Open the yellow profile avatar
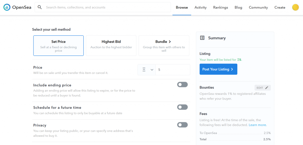Screen dimensions: 303x145 click(x=295, y=7)
